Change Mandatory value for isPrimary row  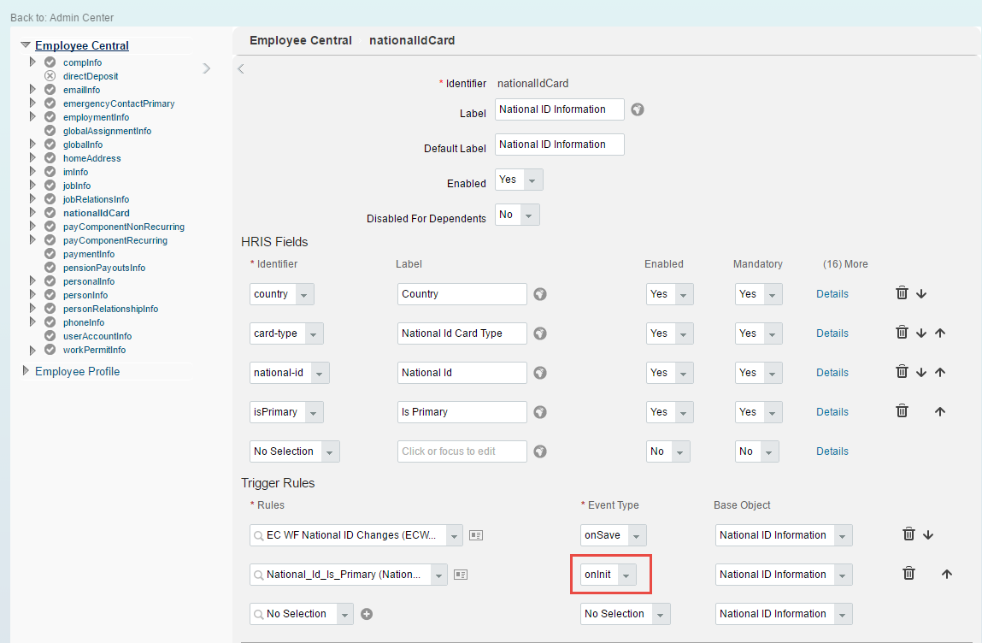click(758, 412)
